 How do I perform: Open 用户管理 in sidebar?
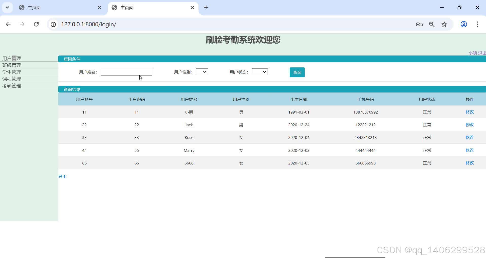coord(12,58)
